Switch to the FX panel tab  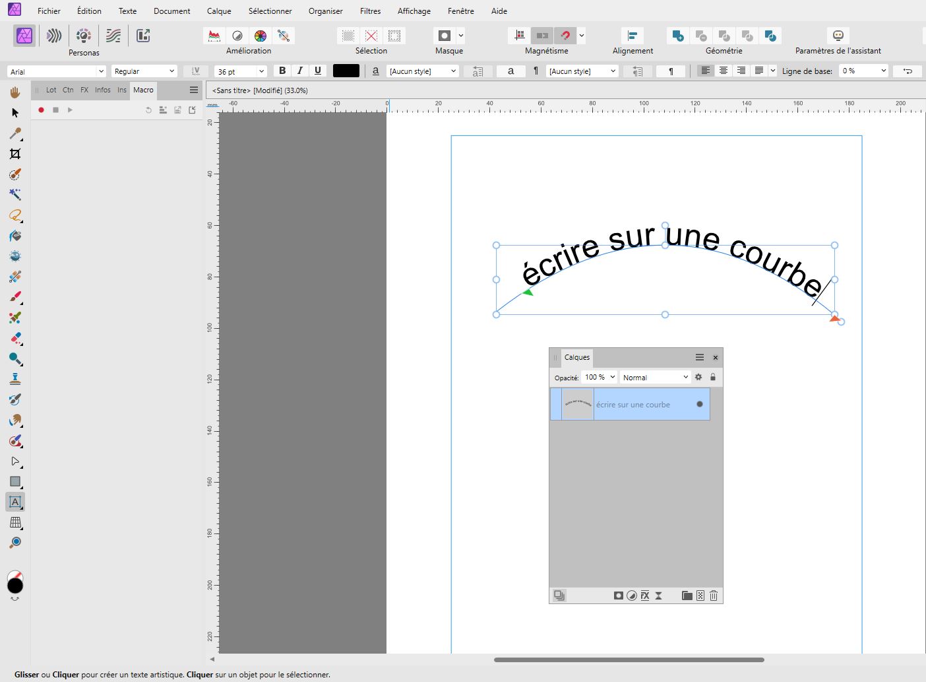click(x=84, y=90)
